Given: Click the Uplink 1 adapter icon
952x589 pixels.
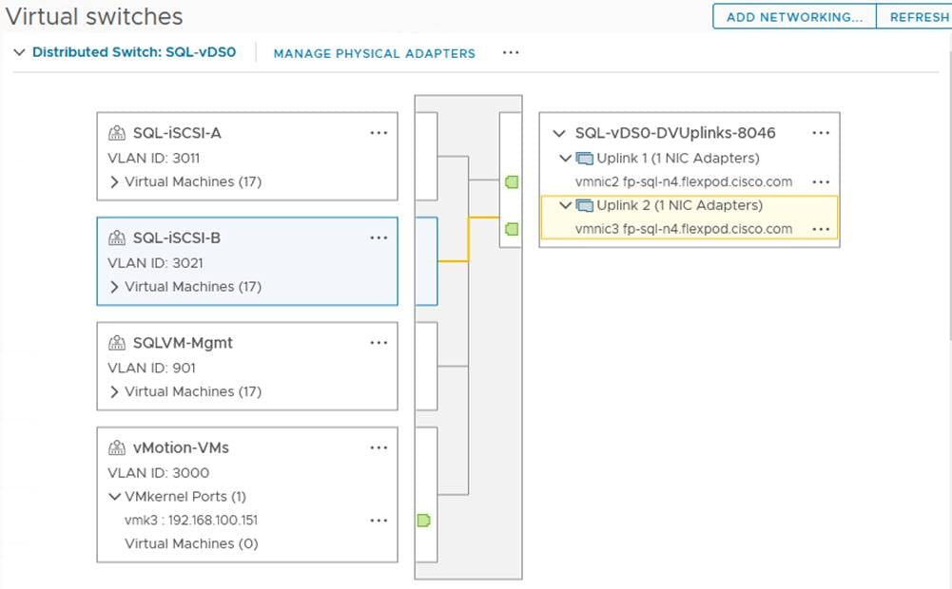Looking at the screenshot, I should click(x=584, y=159).
